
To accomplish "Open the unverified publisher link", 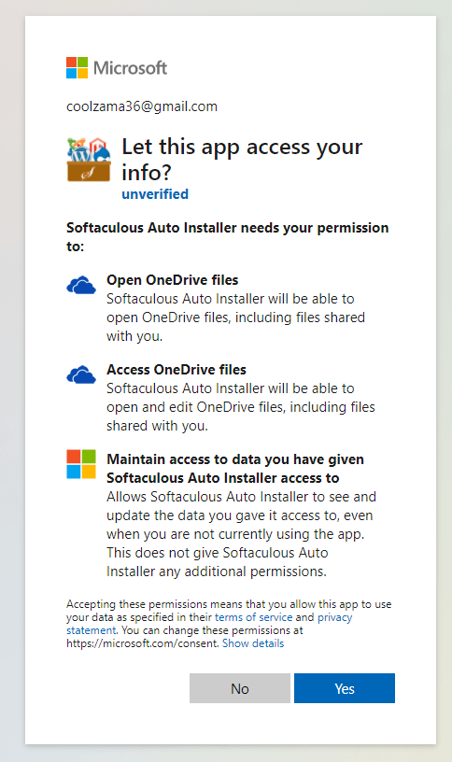I will [155, 194].
